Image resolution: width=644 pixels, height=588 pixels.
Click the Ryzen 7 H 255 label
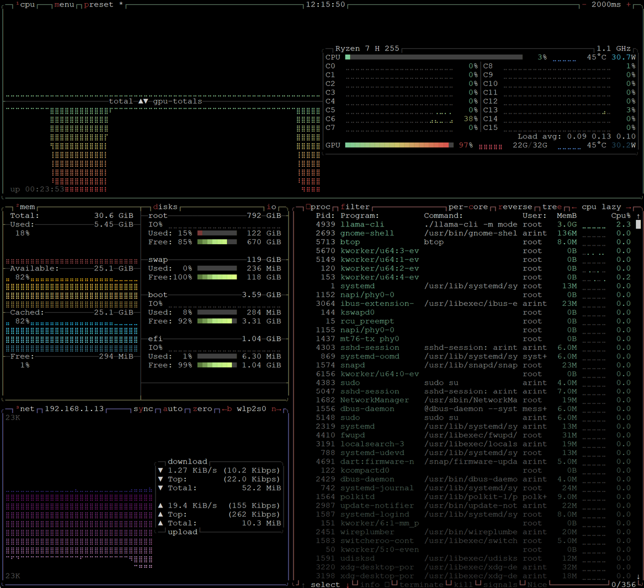368,49
